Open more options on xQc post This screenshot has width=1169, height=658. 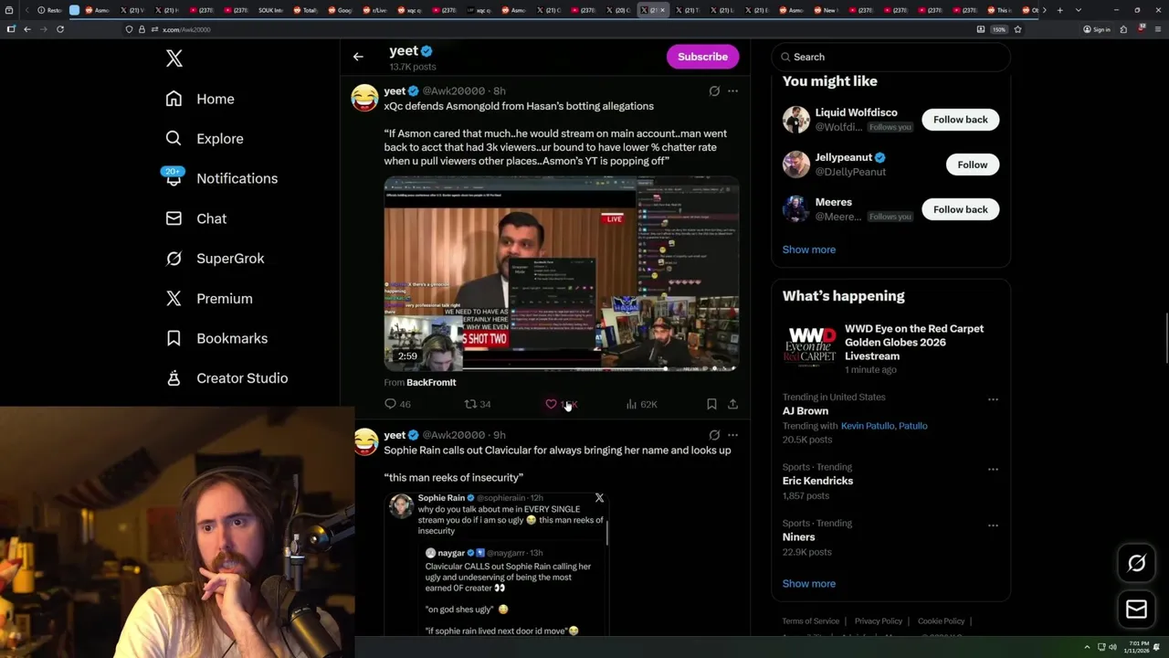click(x=732, y=91)
